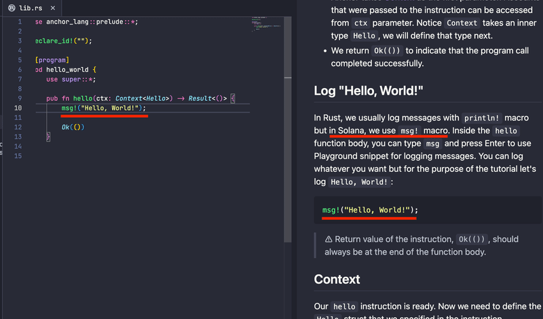Click the inline 'Context' code
Viewport: 543px width, 319px height.
462,23
